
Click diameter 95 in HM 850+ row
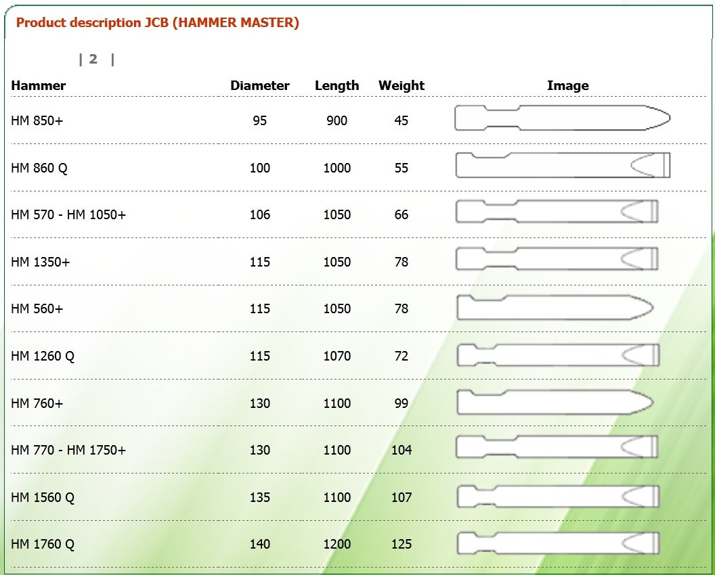tap(260, 120)
